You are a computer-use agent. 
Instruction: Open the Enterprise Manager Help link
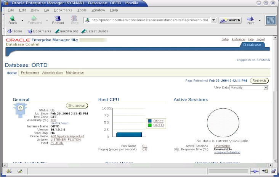point(251,39)
